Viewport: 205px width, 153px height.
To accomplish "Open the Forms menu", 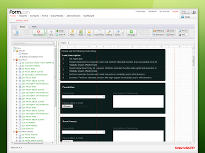I will click(x=13, y=16).
